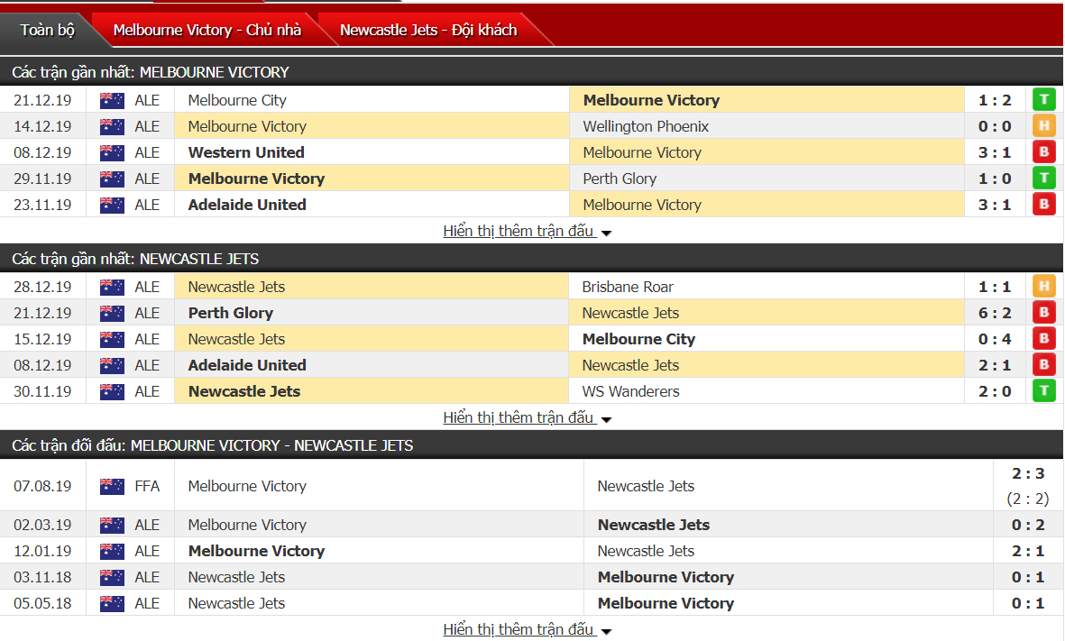Click the Australia flag for 21.12.19 Perth Glory match

tap(112, 313)
